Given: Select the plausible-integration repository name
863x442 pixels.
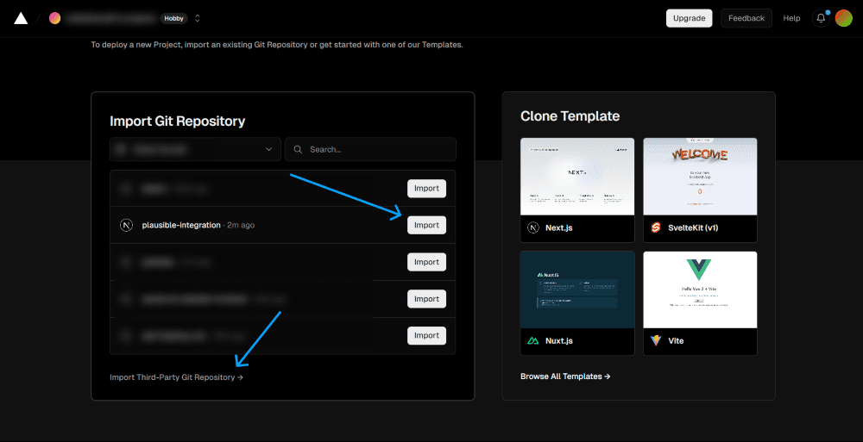Looking at the screenshot, I should (x=181, y=225).
